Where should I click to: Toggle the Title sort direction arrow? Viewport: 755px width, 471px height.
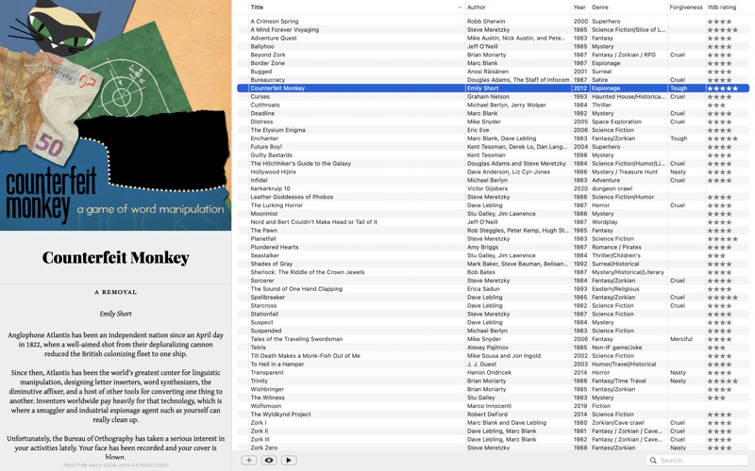coord(460,8)
